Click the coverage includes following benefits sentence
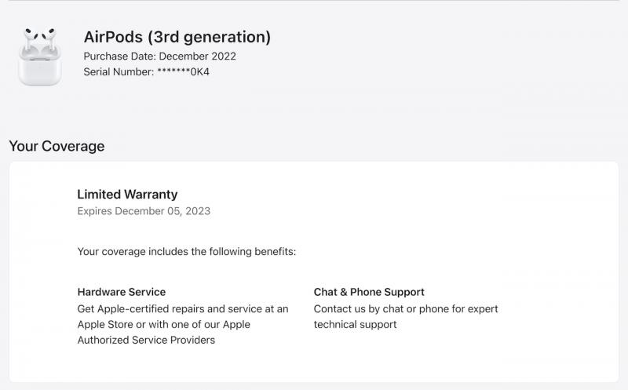Image resolution: width=628 pixels, height=390 pixels. click(187, 251)
